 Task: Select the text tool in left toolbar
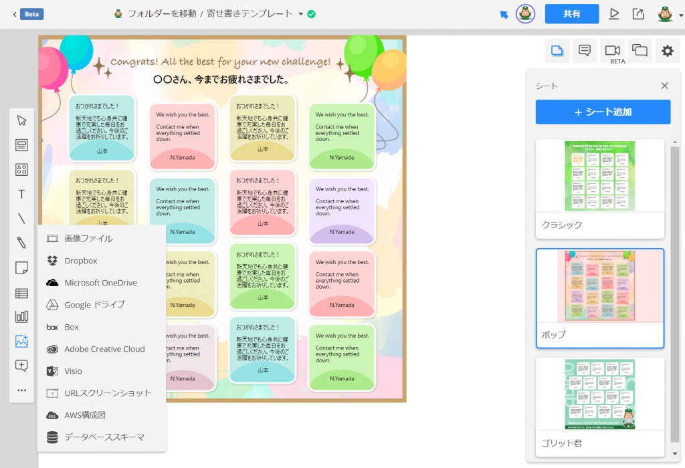coord(21,195)
